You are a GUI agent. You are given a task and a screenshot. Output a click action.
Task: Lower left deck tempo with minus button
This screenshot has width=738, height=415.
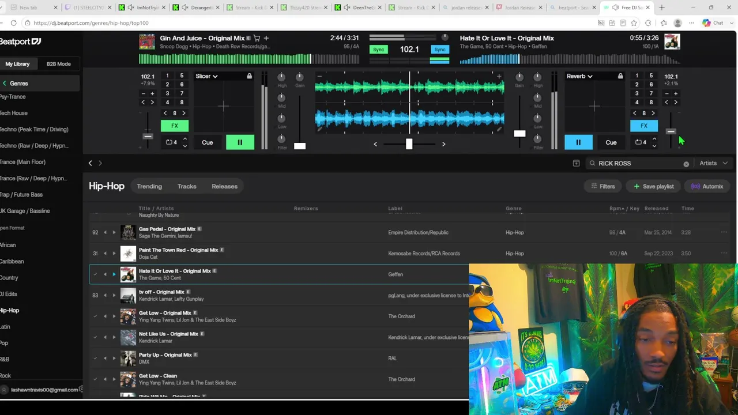coord(144,93)
